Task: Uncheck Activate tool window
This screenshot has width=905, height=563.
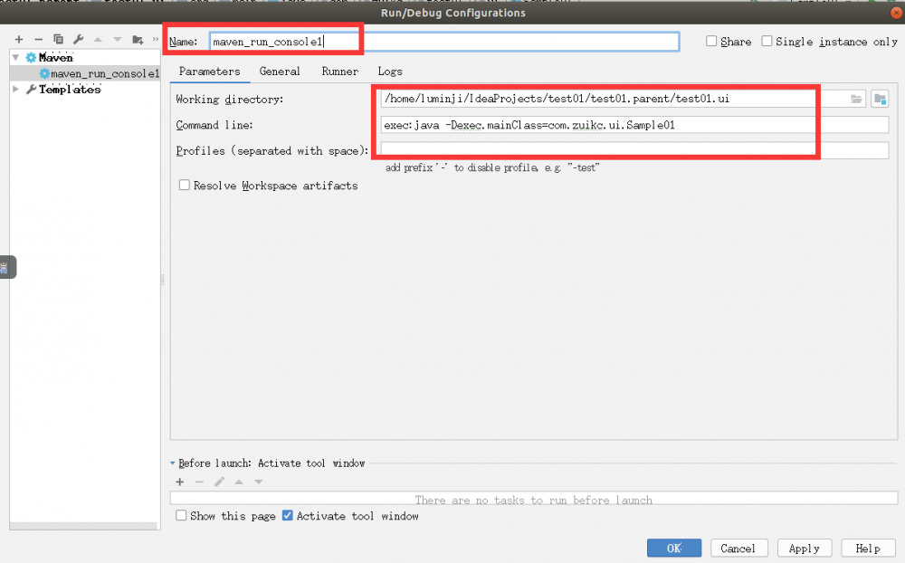Action: coord(288,515)
